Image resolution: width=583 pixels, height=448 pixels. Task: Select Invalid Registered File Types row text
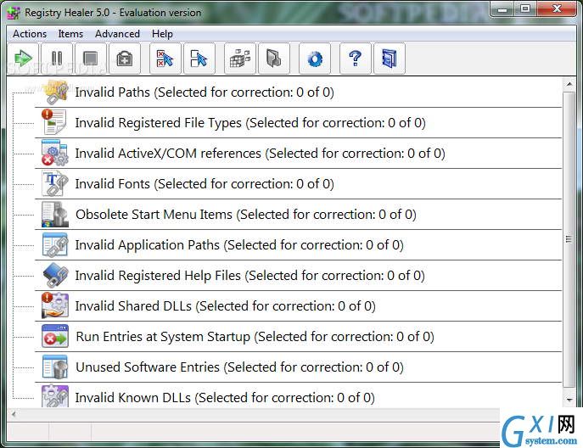coord(250,123)
